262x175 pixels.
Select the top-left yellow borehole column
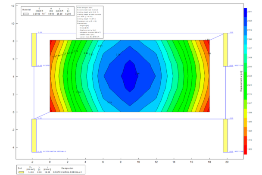[x=34, y=50]
